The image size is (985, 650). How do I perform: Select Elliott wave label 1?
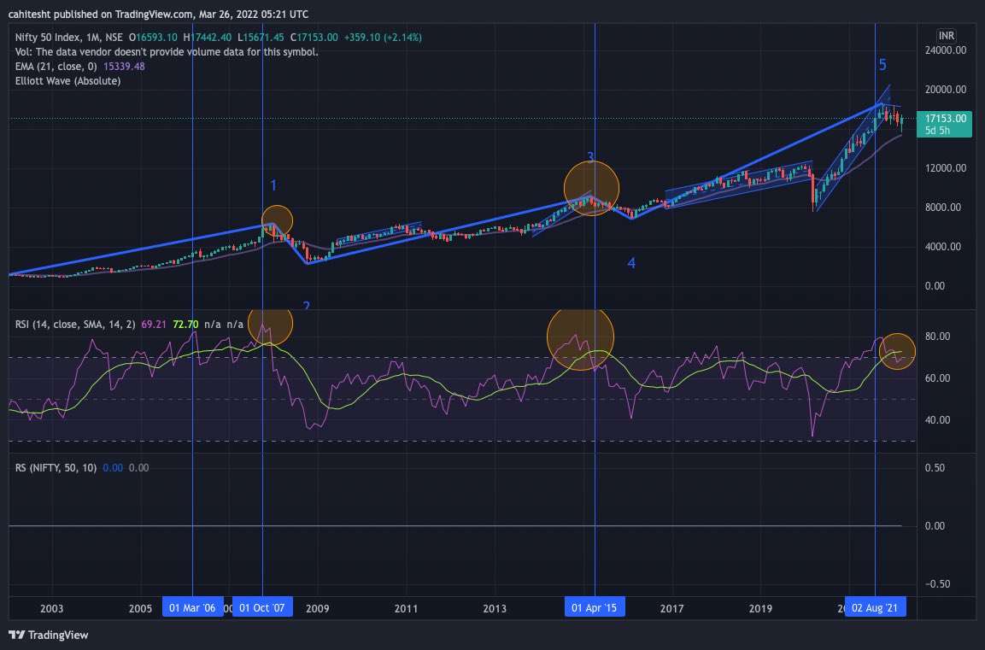tap(273, 185)
